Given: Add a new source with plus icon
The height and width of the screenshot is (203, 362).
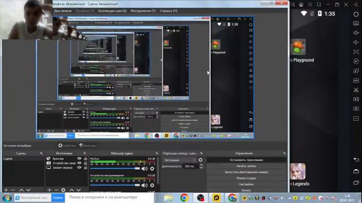Looking at the screenshot, I should click(49, 190).
